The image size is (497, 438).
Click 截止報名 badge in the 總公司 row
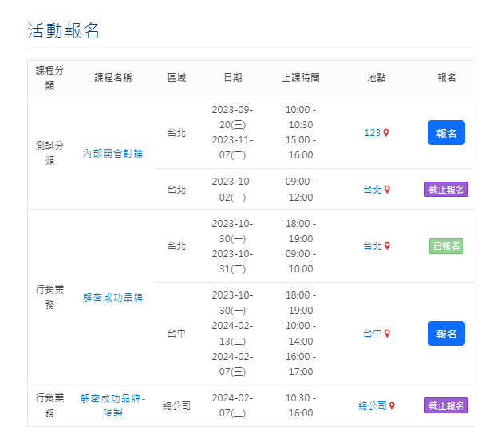pos(446,406)
